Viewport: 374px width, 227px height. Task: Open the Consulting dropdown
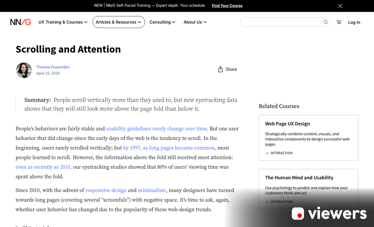tap(162, 22)
